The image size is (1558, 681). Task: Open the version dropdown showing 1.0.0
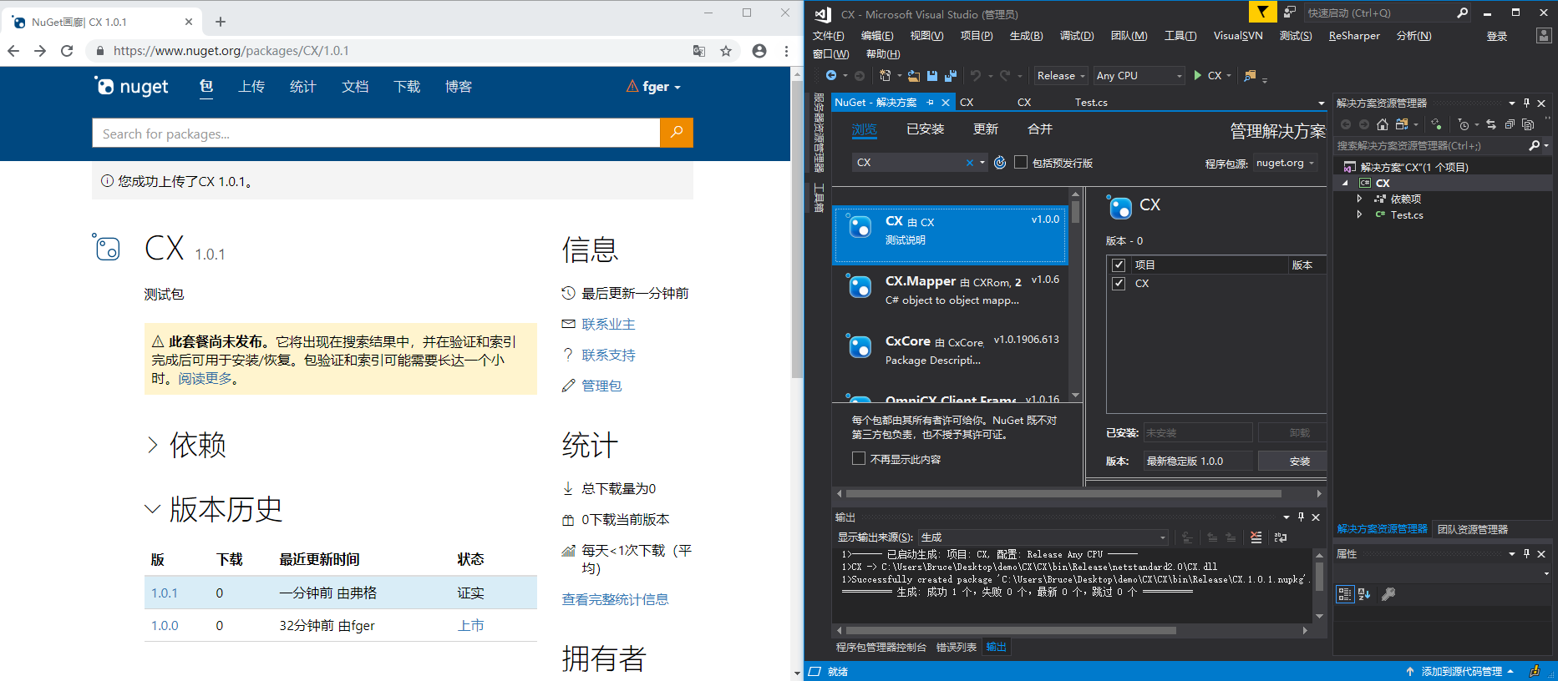pos(1198,461)
